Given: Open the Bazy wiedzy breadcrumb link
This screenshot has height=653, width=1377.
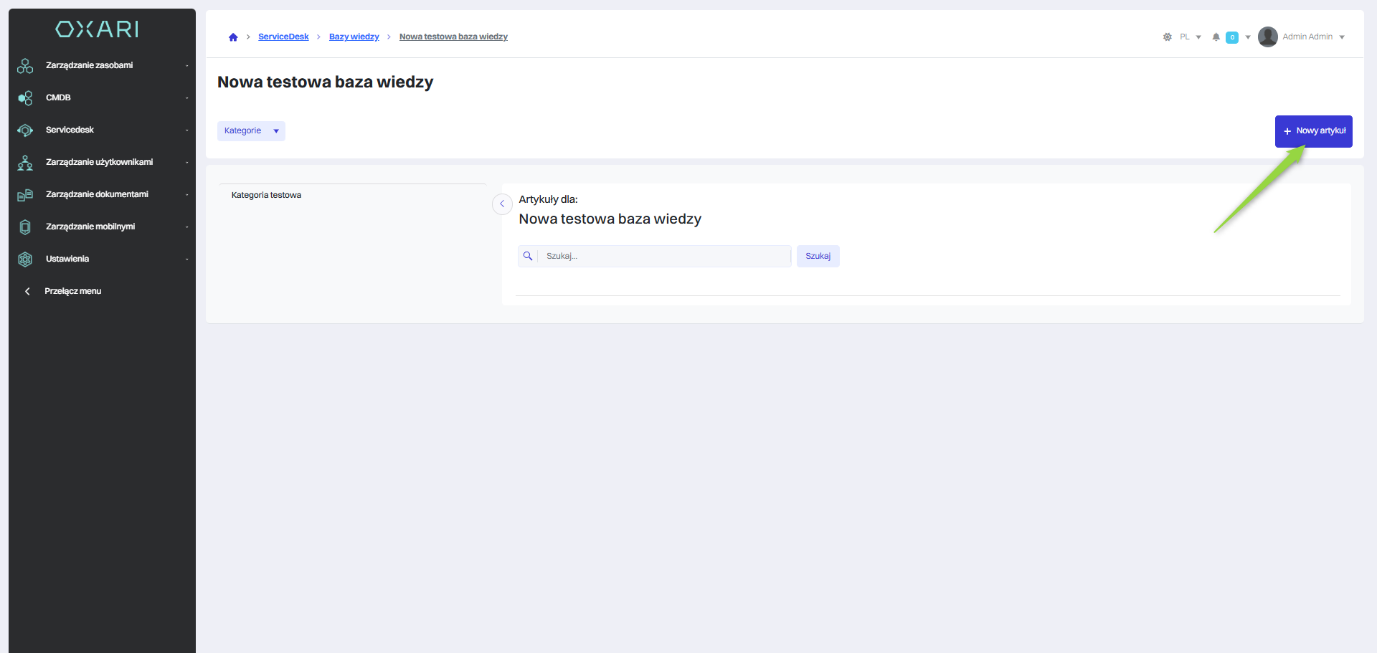Looking at the screenshot, I should [354, 37].
